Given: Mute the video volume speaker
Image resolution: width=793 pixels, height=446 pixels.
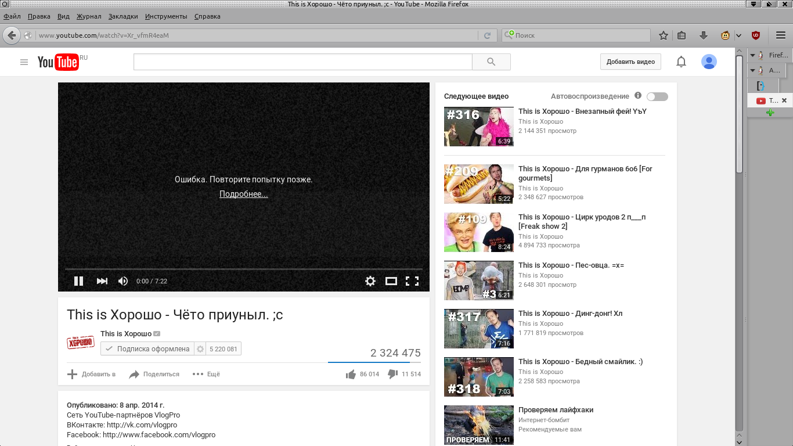Looking at the screenshot, I should click(x=123, y=281).
